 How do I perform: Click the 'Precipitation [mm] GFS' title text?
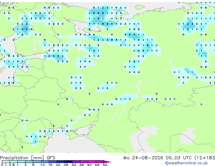coord(27,158)
